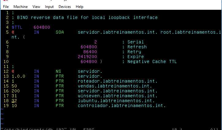This screenshot has width=222, height=130.
Task: Open the View menu
Action: tap(36, 7)
